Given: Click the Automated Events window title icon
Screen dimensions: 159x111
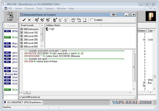Looking at the screenshot, I should pos(21,15).
